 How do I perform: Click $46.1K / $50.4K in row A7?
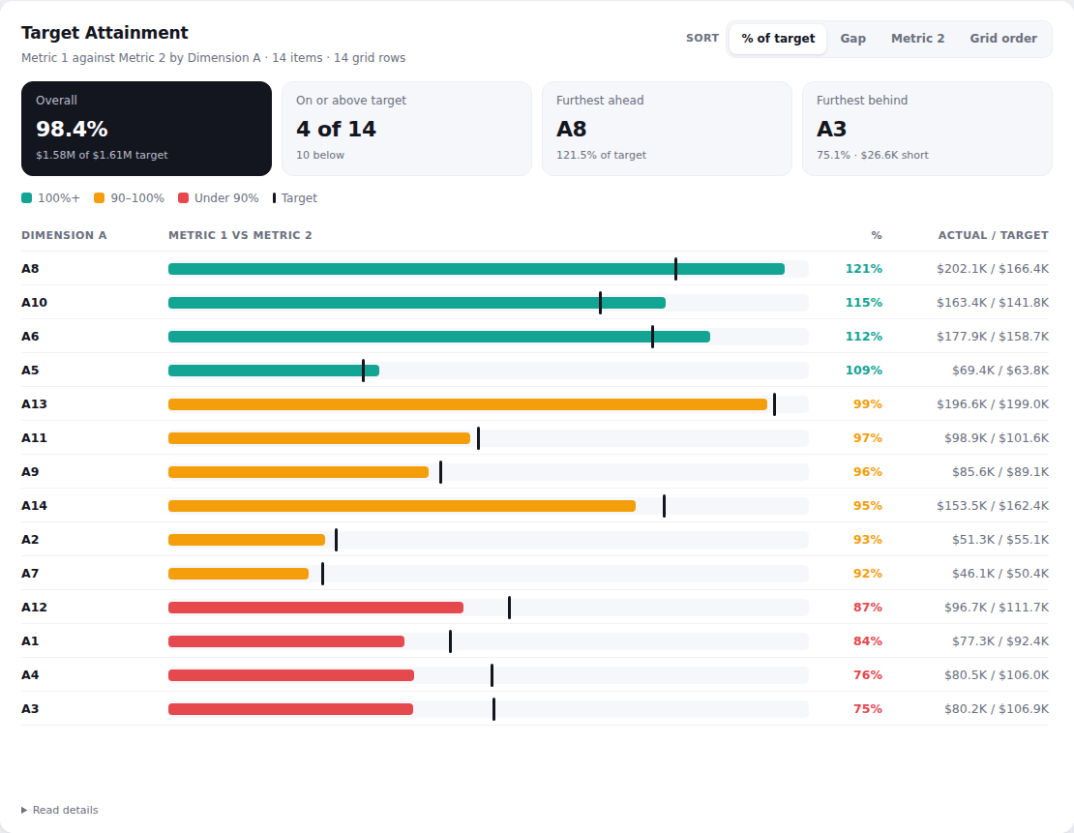tap(1000, 574)
